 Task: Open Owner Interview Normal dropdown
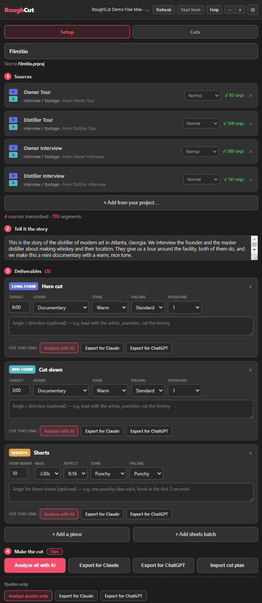pos(200,152)
